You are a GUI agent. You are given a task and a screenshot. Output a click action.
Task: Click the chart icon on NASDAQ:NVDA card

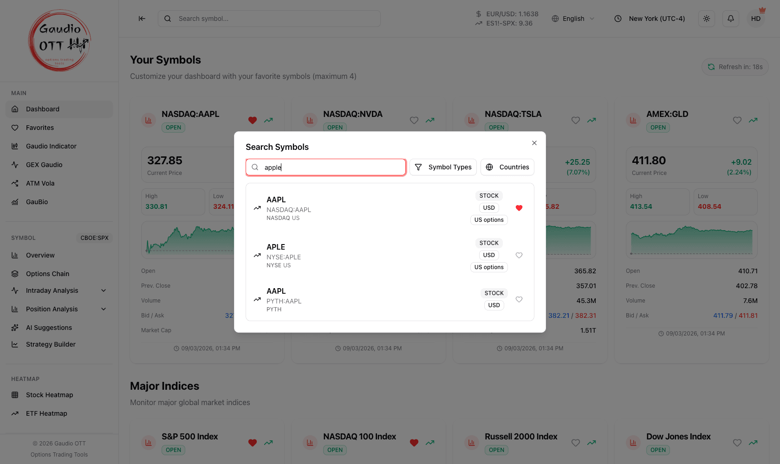pyautogui.click(x=310, y=120)
